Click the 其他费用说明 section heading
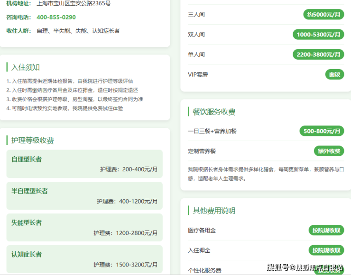 214,211
